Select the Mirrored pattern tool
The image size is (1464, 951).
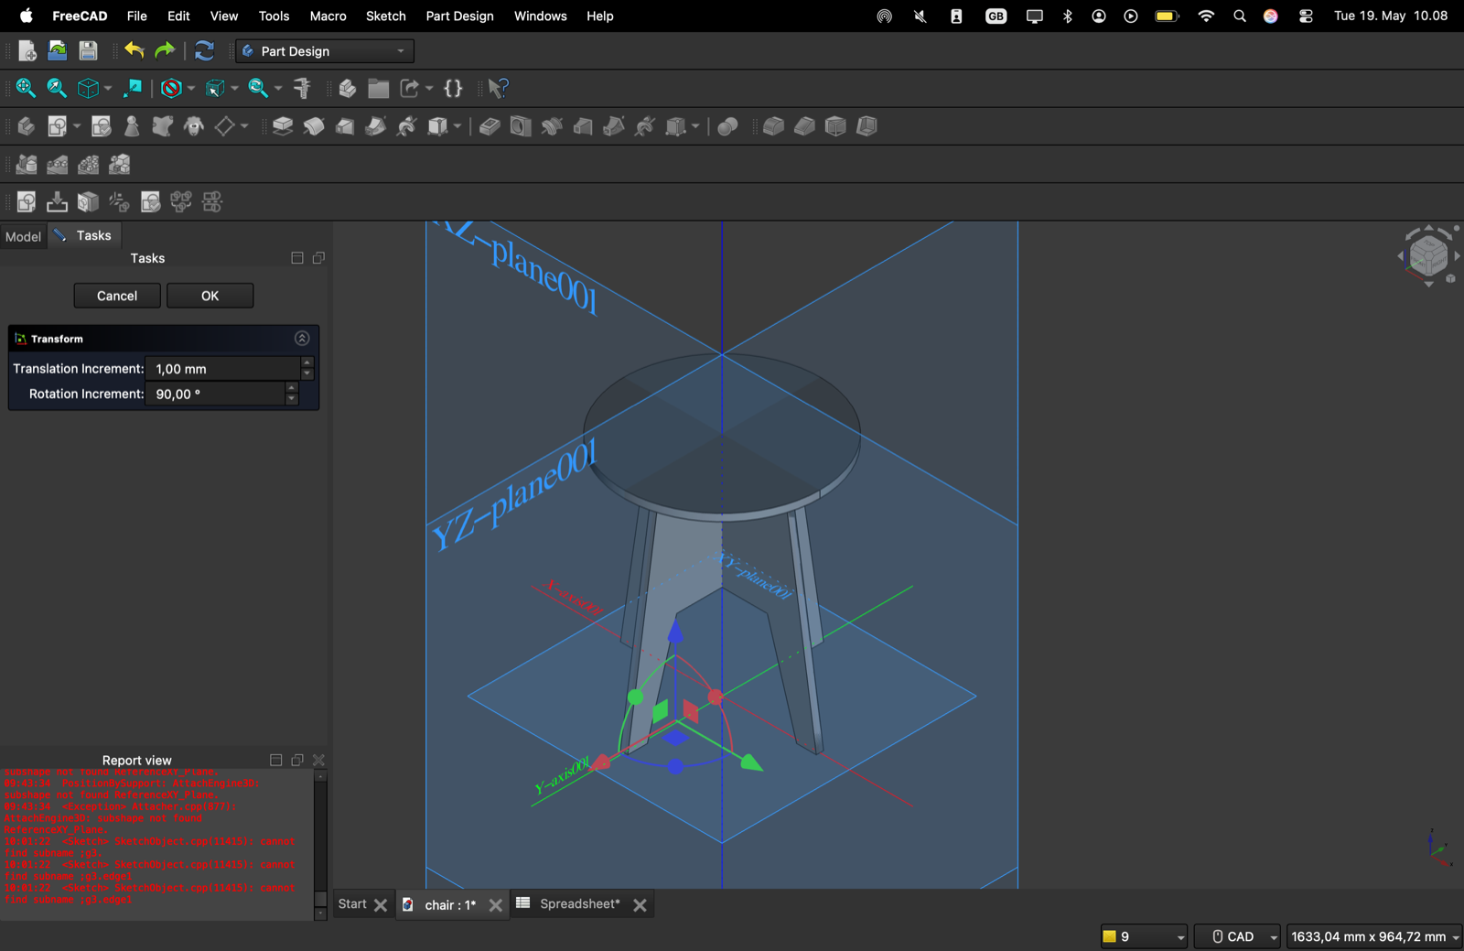click(x=27, y=165)
